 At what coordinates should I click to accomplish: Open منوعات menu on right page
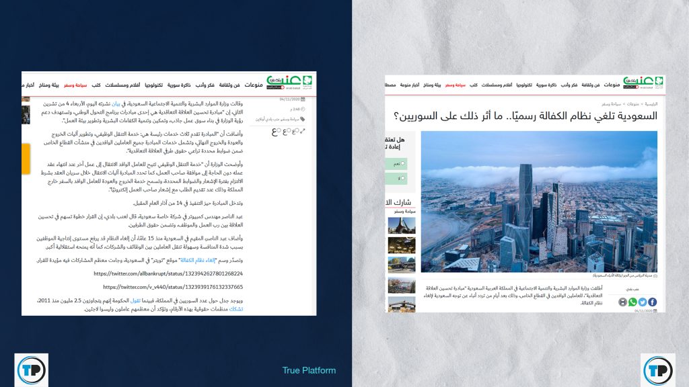pyautogui.click(x=612, y=85)
